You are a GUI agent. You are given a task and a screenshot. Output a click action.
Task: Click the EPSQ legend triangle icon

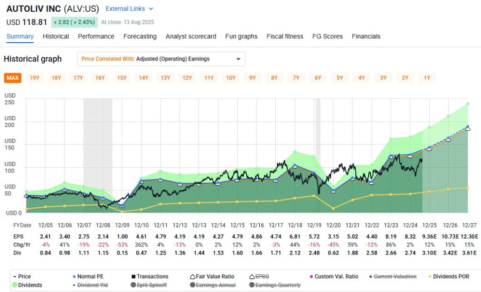tap(253, 276)
